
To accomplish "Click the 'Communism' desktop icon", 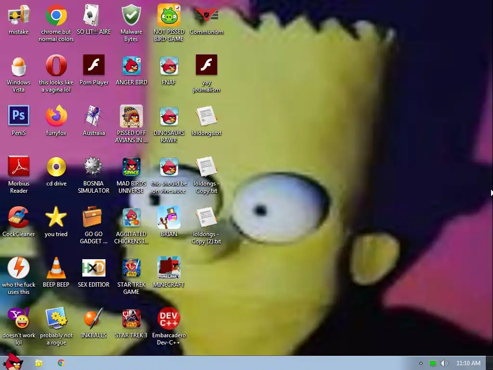I will click(206, 15).
